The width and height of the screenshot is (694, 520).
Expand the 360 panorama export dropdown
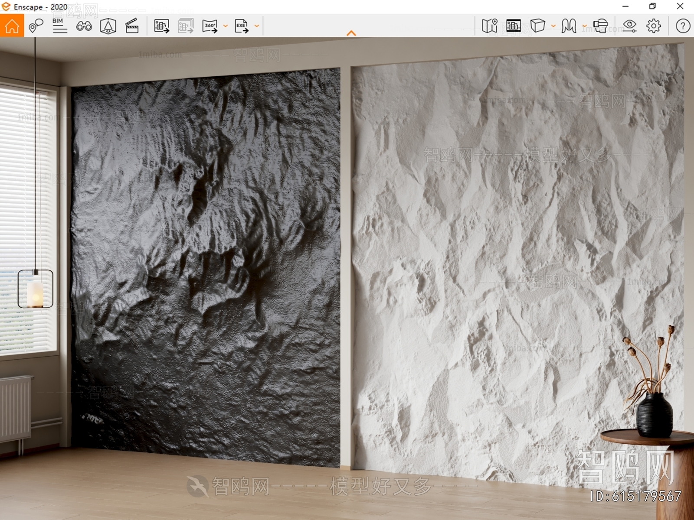226,26
